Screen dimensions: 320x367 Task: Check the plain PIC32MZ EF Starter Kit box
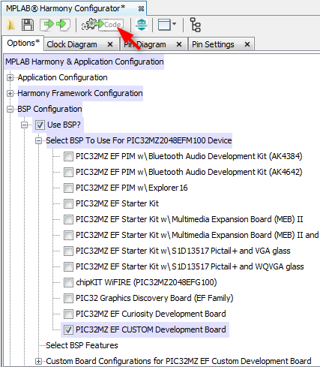point(68,203)
